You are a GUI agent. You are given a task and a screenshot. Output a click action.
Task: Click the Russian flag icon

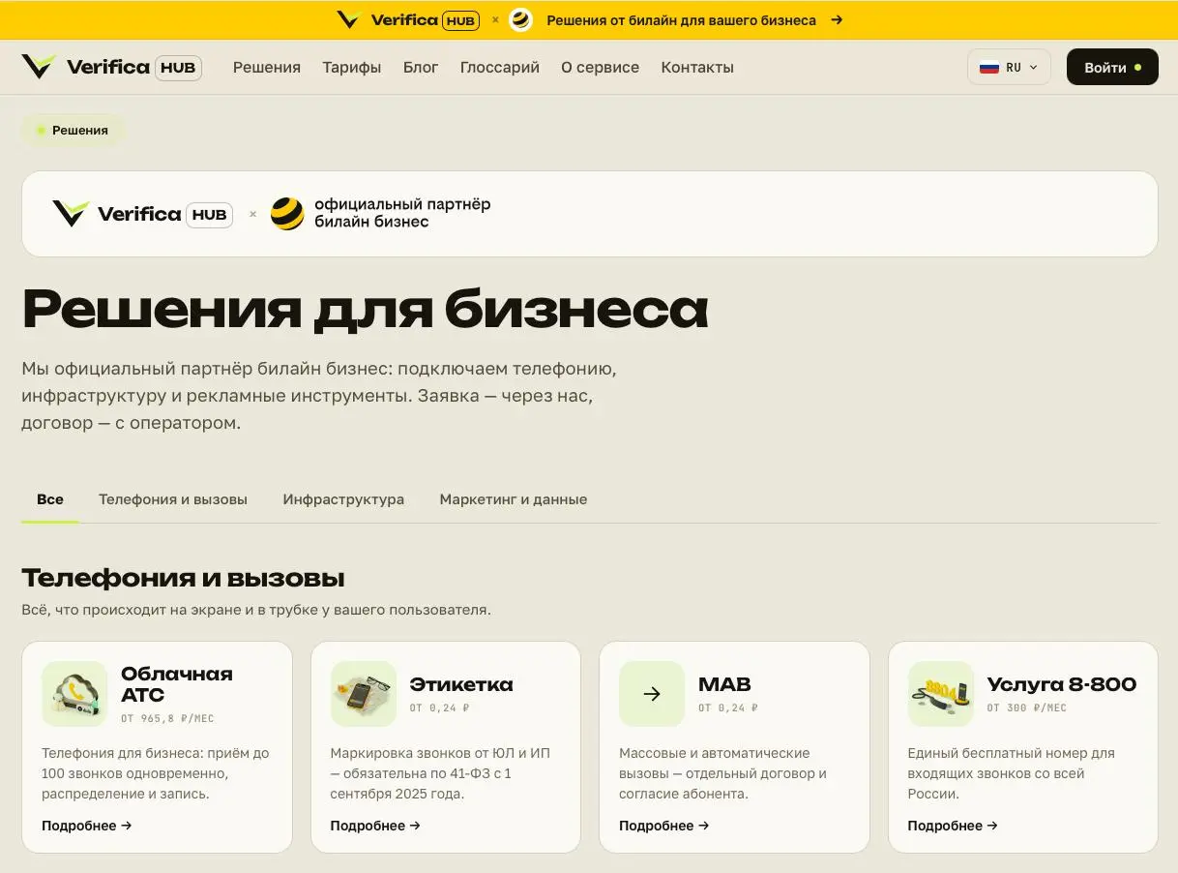click(x=989, y=68)
